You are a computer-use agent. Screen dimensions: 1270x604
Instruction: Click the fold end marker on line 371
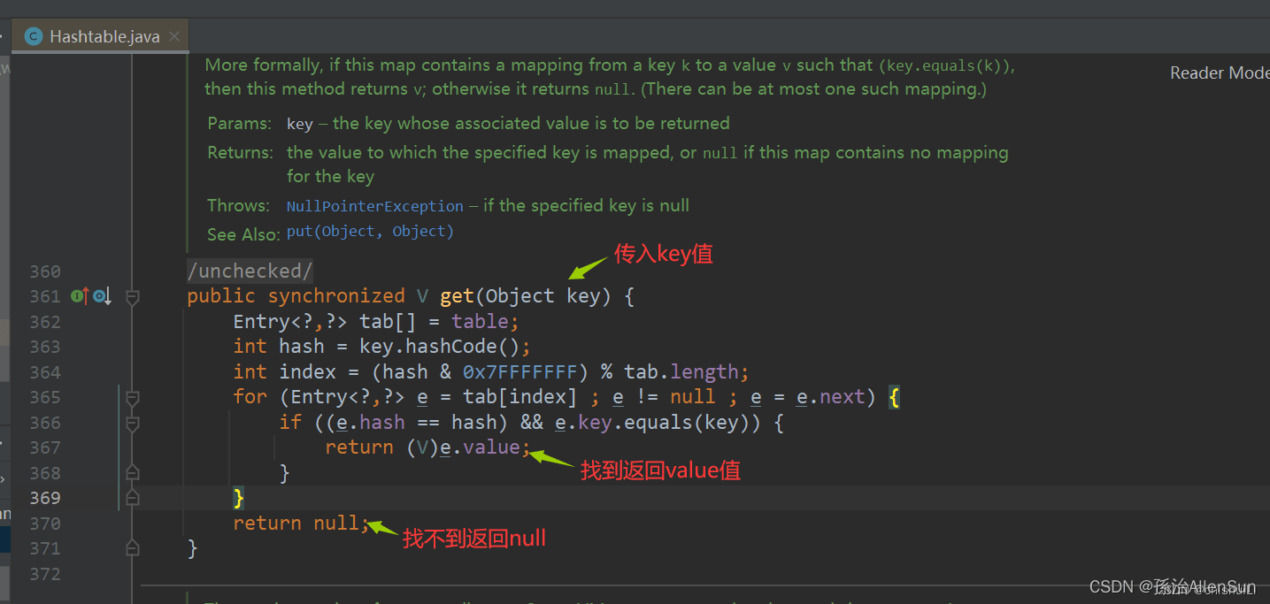132,548
